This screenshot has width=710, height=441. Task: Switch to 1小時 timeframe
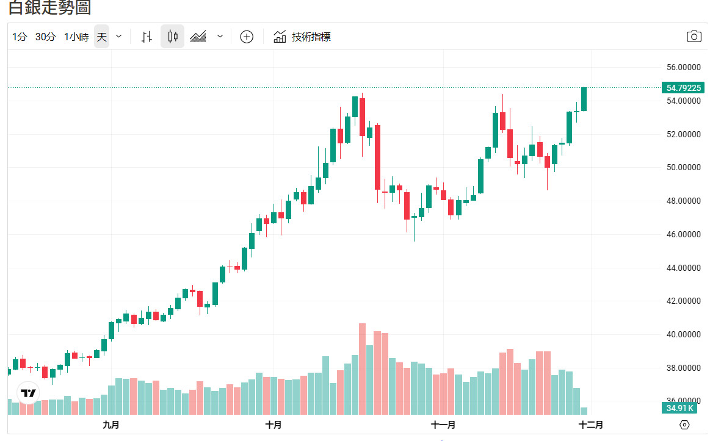pos(76,37)
